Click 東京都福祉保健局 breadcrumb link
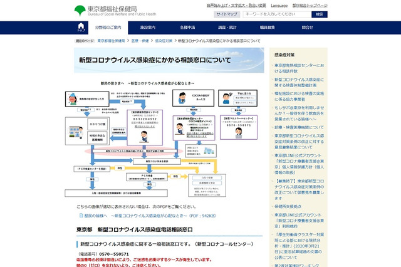 click(x=112, y=41)
